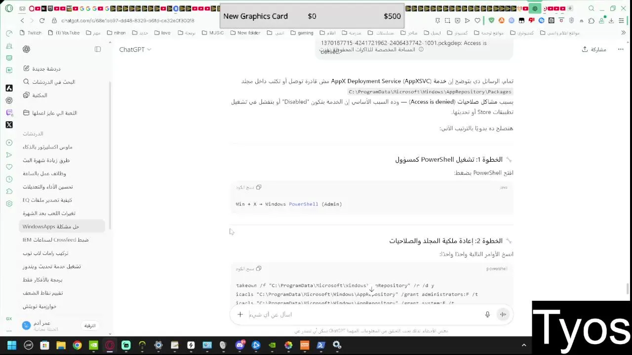Collapse the ChatGPT sidebar panel icon

pos(98,49)
